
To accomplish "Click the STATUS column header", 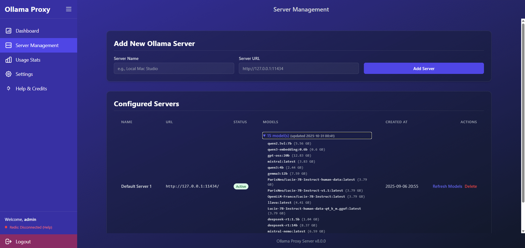I will 240,122.
